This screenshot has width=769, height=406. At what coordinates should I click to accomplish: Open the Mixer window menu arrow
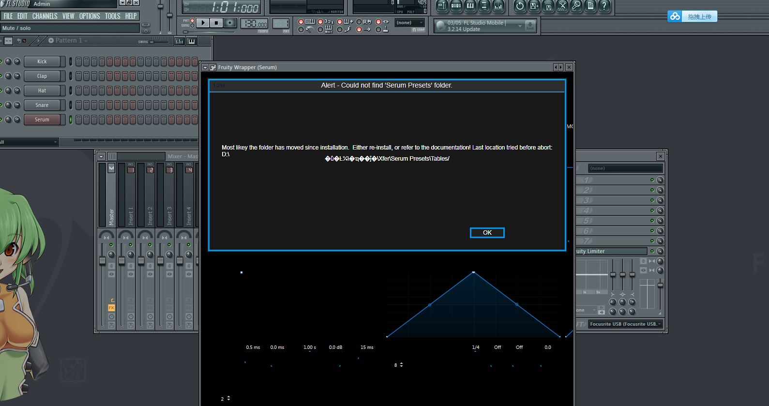[x=101, y=156]
